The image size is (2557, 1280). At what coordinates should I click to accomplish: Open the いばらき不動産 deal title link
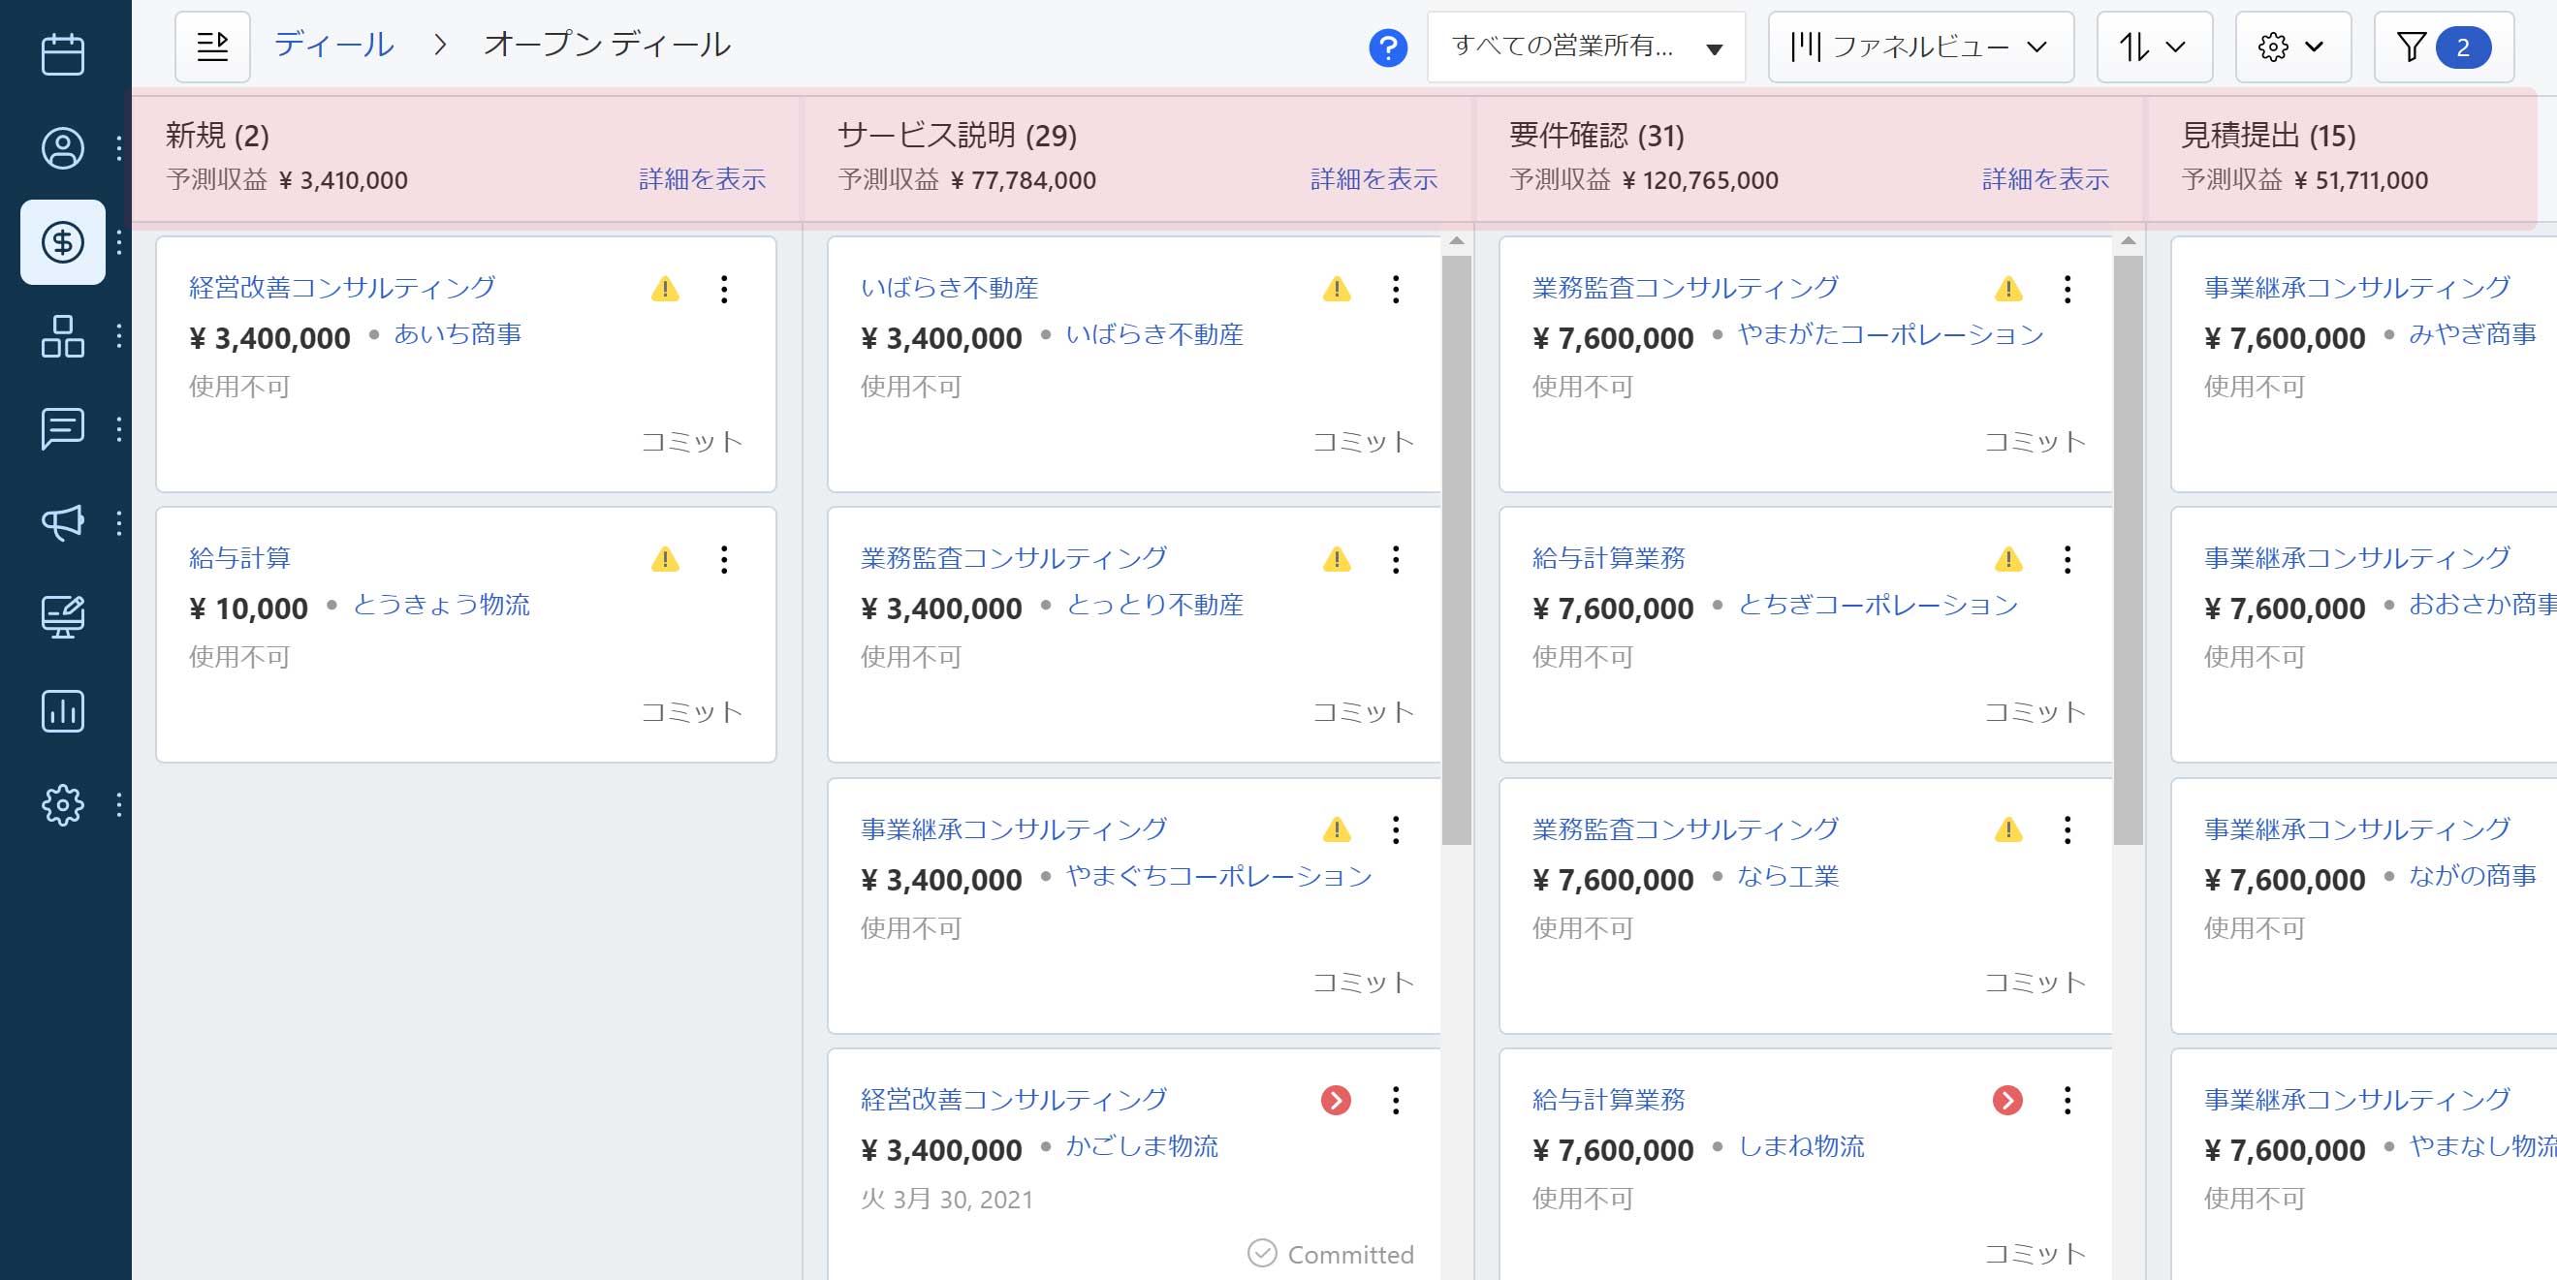click(950, 288)
